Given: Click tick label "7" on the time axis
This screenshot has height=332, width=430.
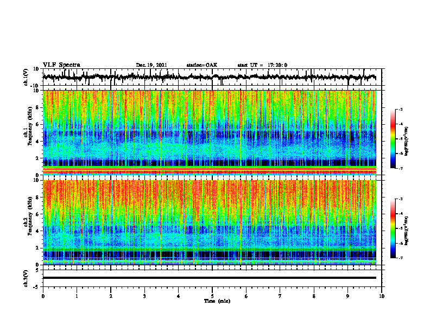Looking at the screenshot, I should (x=280, y=296).
